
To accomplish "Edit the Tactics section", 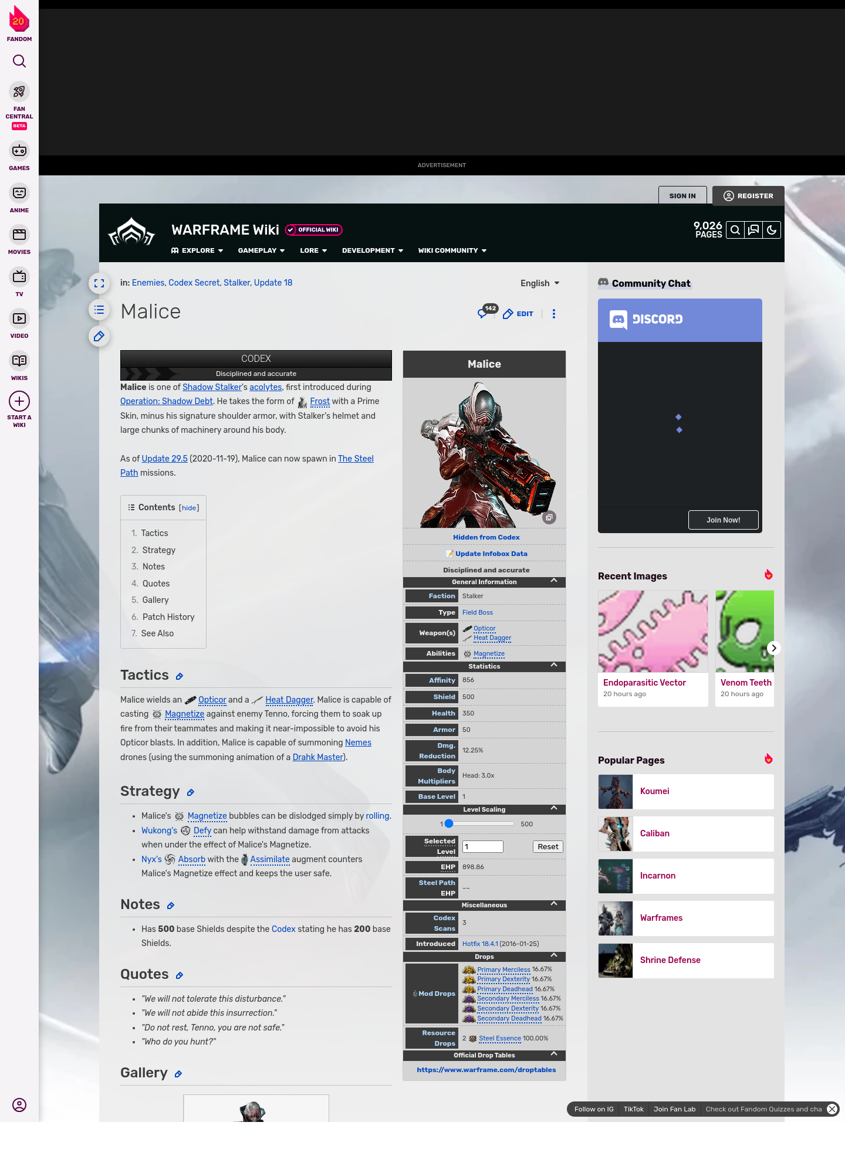I will (180, 676).
